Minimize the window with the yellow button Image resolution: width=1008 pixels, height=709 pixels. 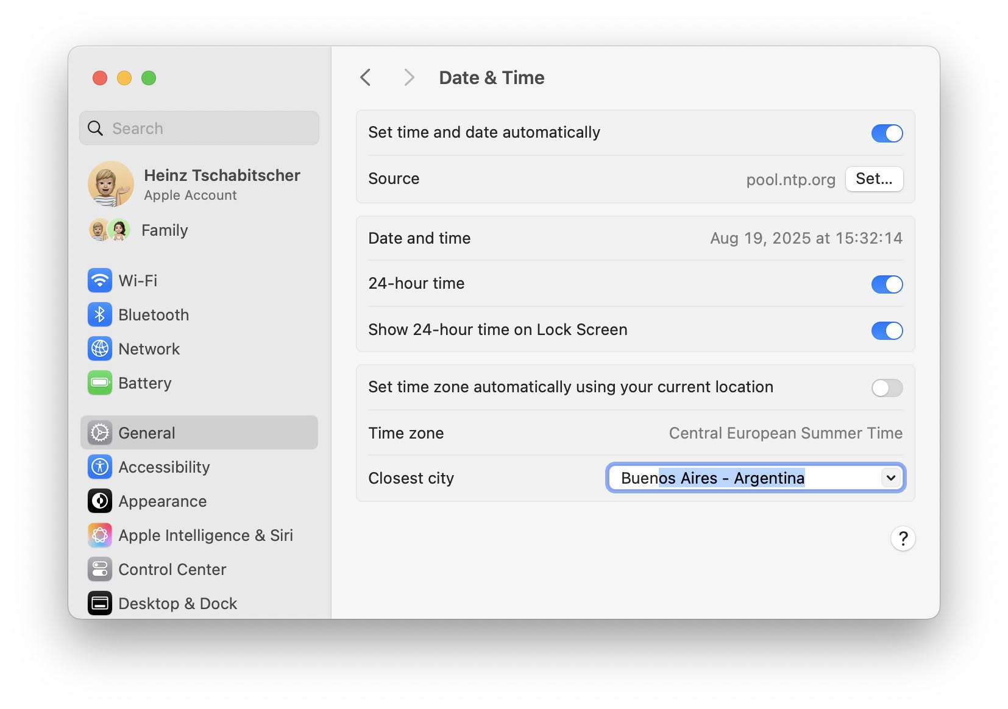pyautogui.click(x=124, y=78)
